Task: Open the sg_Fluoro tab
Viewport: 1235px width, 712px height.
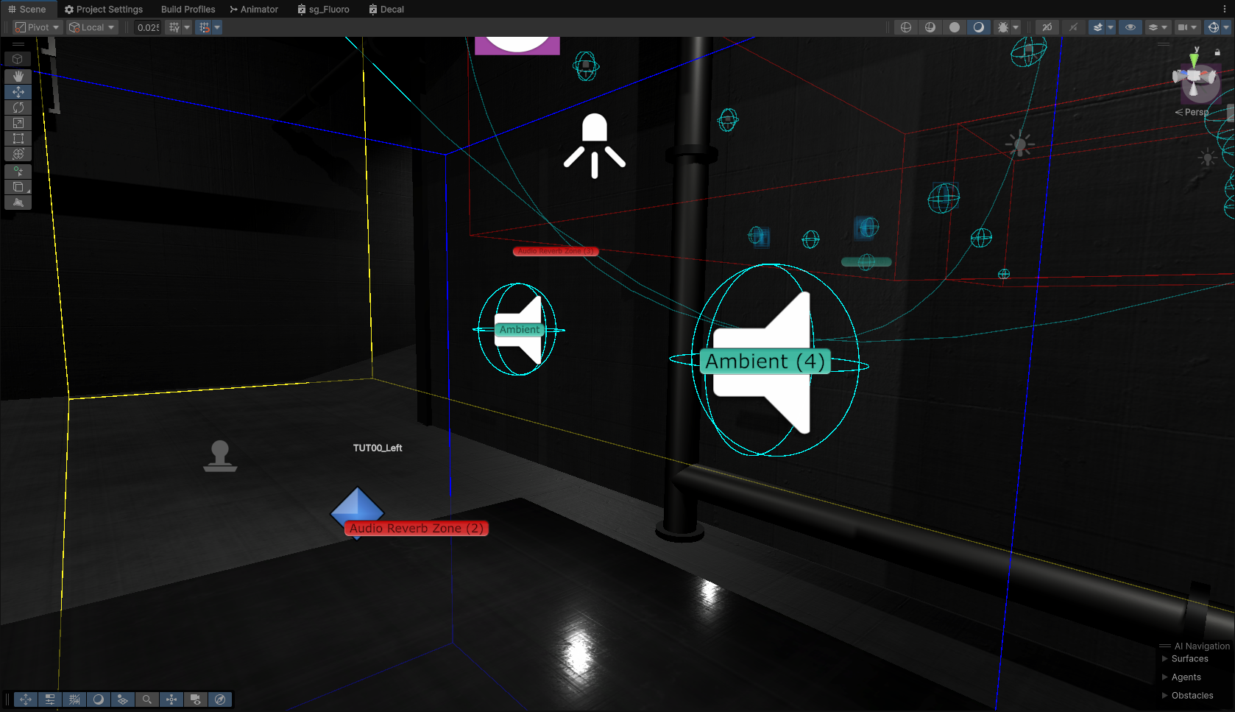Action: click(x=324, y=9)
